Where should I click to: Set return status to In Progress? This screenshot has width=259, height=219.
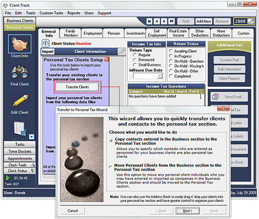coord(171,56)
